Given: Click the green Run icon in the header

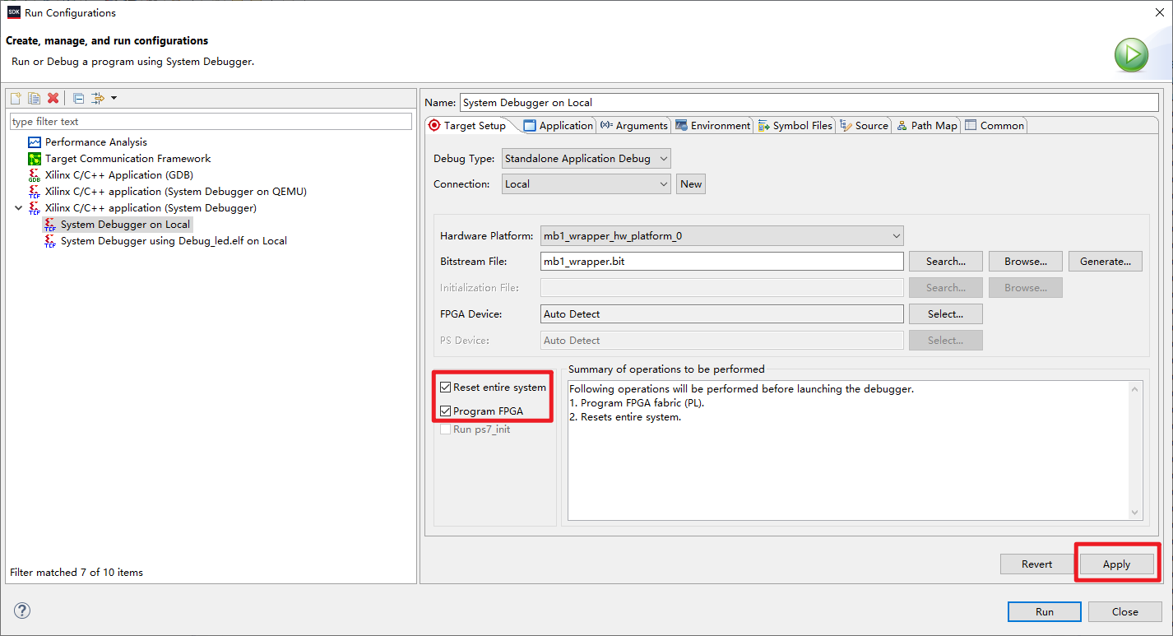Looking at the screenshot, I should (1131, 55).
